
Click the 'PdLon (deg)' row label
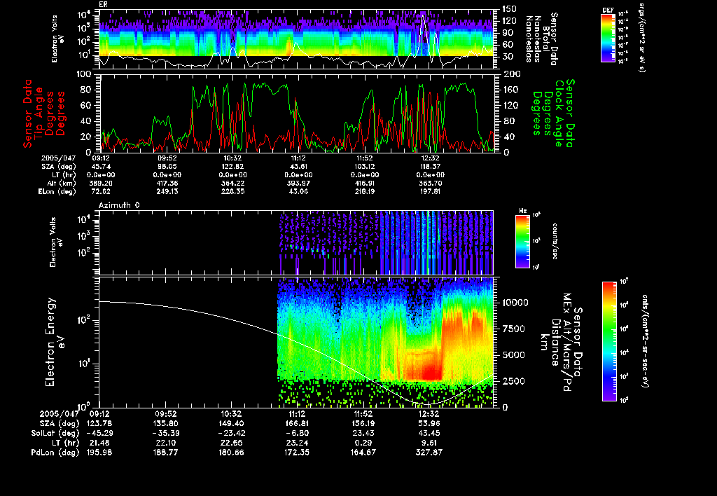tap(55, 452)
